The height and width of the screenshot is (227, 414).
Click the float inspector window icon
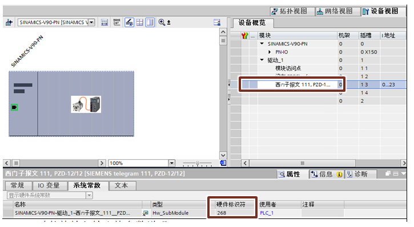coord(388,173)
